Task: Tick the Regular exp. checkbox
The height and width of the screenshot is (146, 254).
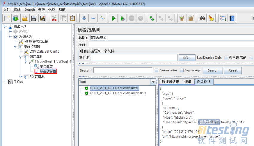Action: coord(182,70)
